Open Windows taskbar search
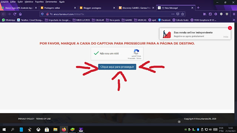This screenshot has height=133, width=237. (13, 130)
